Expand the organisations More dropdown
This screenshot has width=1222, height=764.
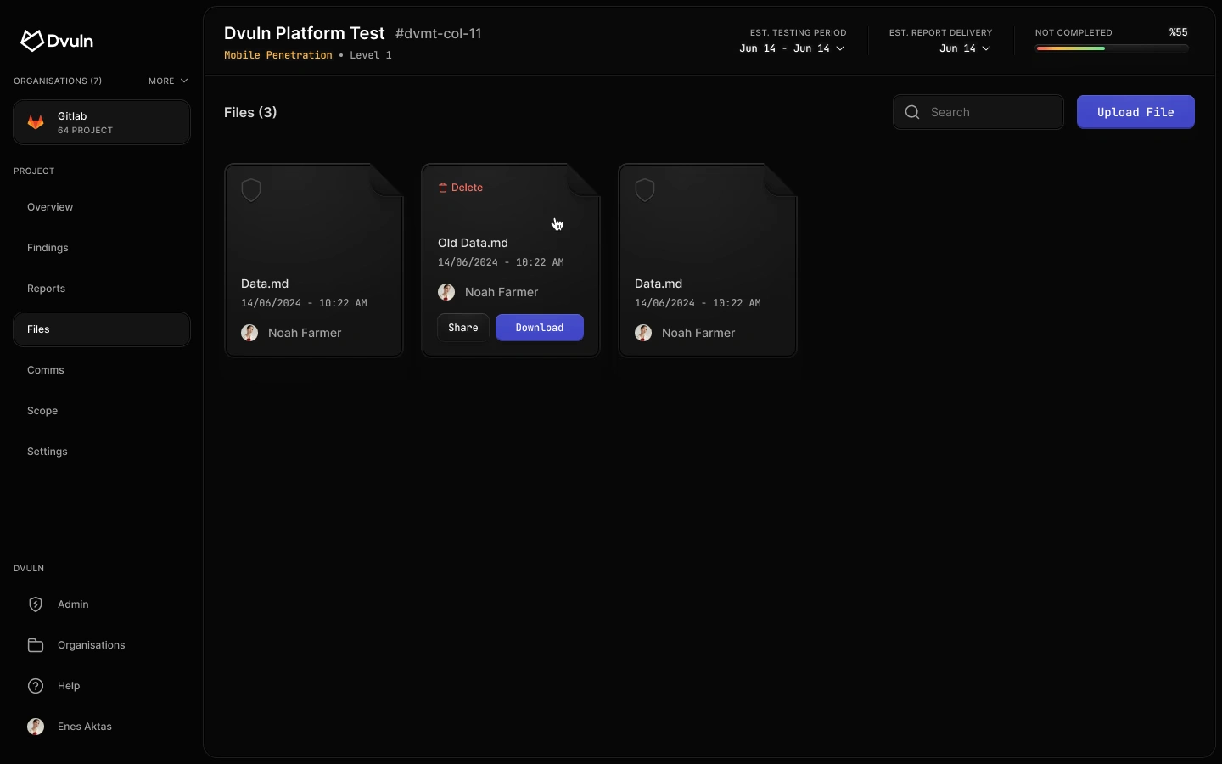pyautogui.click(x=168, y=81)
